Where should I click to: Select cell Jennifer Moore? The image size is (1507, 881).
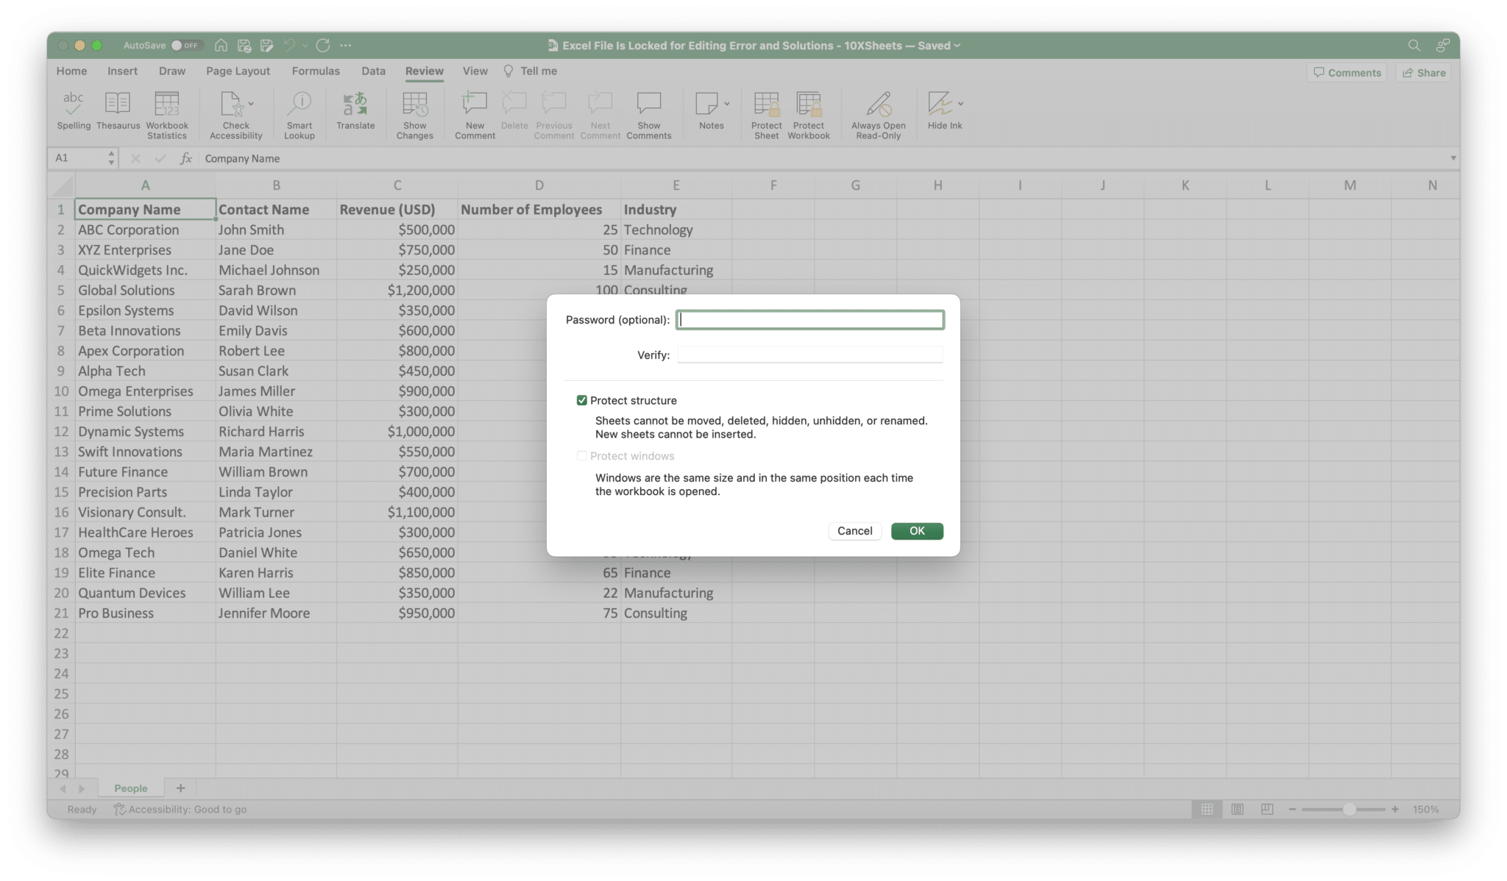point(276,613)
